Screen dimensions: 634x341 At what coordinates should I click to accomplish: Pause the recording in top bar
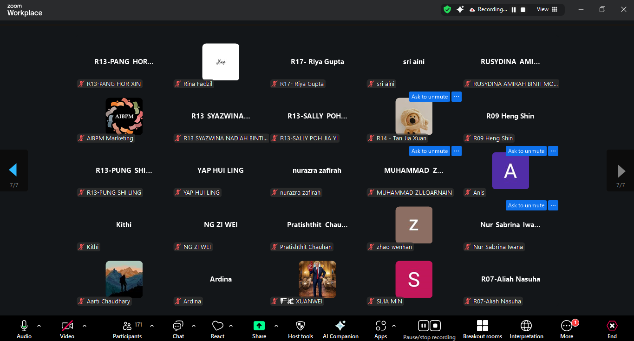point(514,9)
